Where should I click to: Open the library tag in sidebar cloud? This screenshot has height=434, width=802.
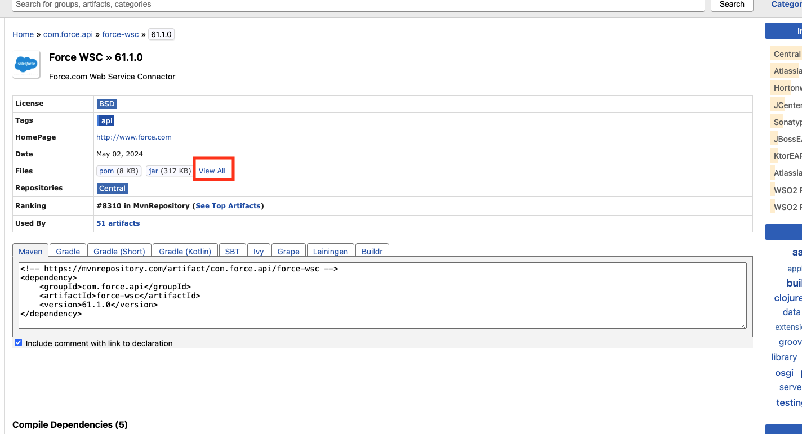coord(784,357)
